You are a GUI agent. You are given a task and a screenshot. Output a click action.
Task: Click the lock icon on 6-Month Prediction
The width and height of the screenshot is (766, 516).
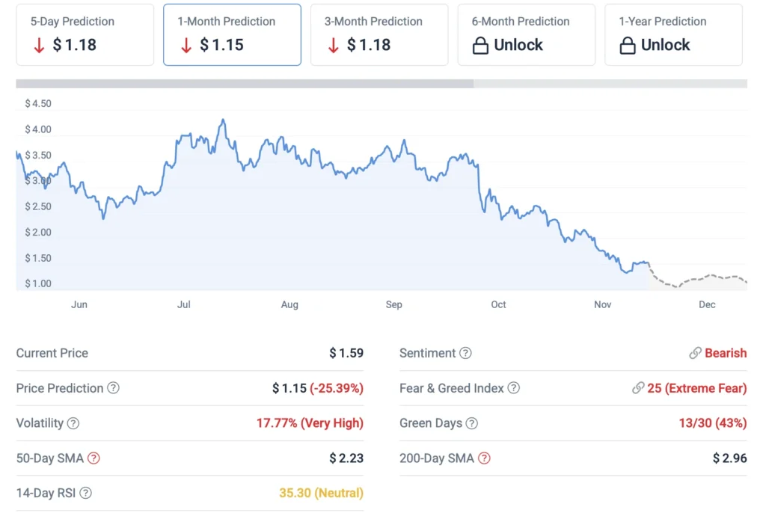coord(480,46)
